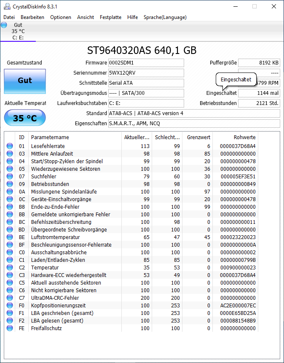Click the raw value 000023220023
This screenshot has height=363, width=284.
pos(238,237)
